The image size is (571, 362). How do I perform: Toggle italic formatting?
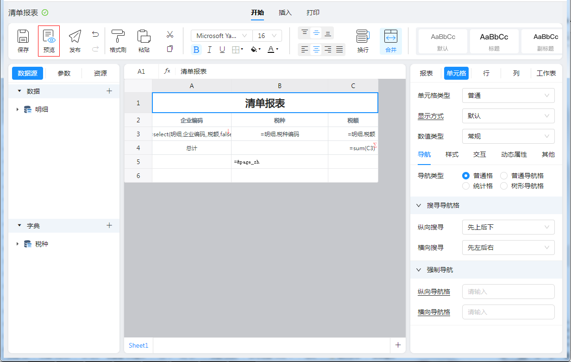coord(209,50)
